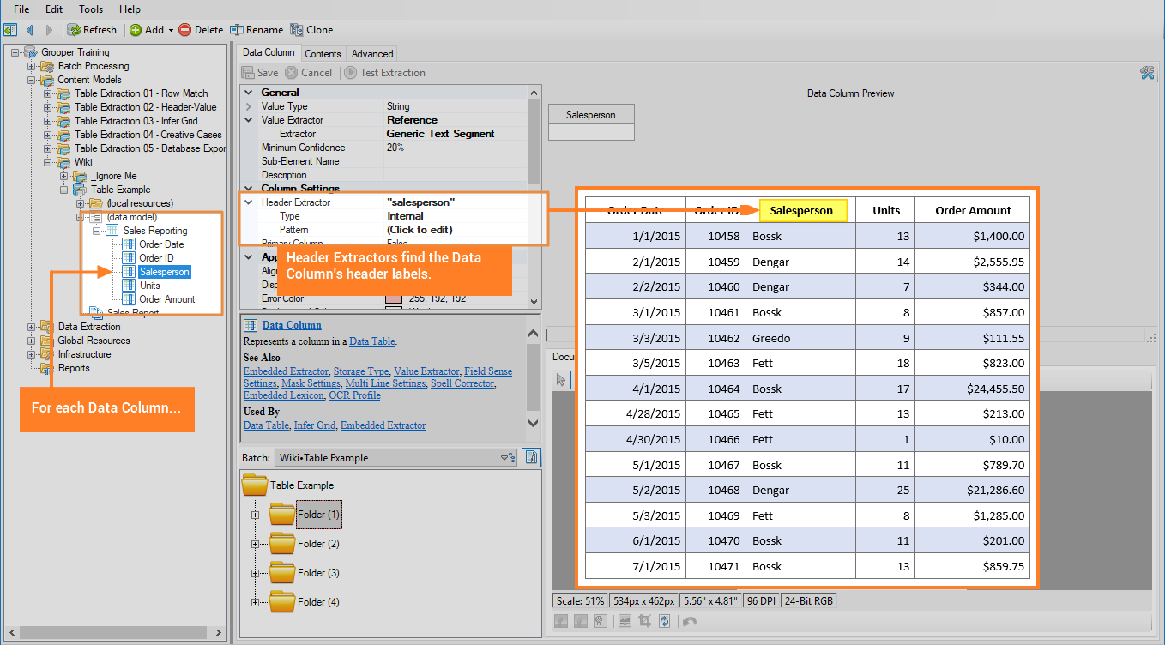The image size is (1165, 645).
Task: Toggle the tree panel icon in toolbar
Action: coord(10,30)
